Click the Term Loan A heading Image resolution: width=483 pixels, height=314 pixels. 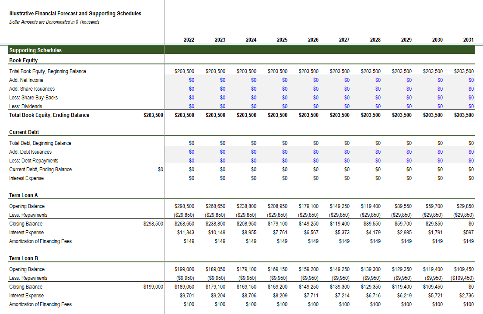pos(24,195)
